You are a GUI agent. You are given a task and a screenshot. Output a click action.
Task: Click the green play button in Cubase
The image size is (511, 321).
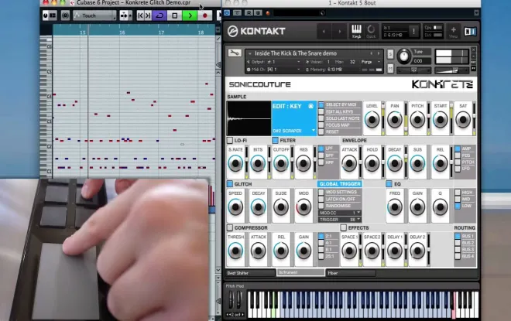[x=190, y=15]
